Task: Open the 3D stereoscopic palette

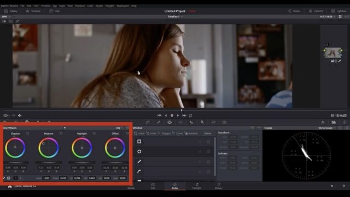Action: pyautogui.click(x=224, y=122)
